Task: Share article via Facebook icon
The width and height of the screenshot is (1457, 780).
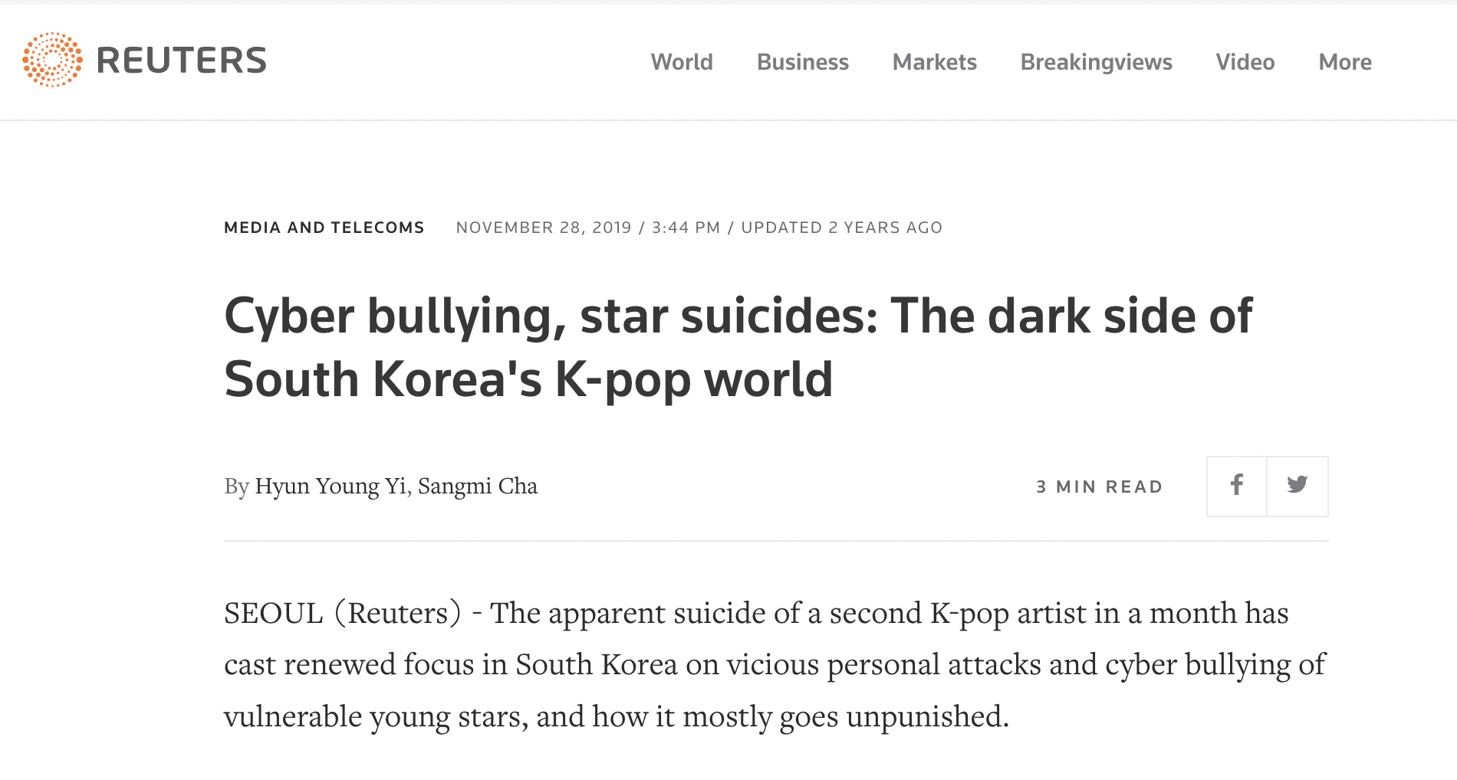Action: coord(1236,486)
